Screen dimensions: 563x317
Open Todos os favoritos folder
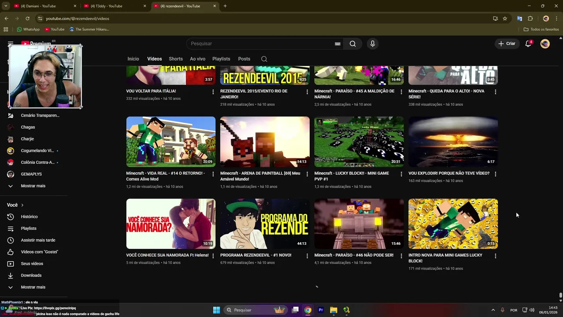tap(541, 29)
